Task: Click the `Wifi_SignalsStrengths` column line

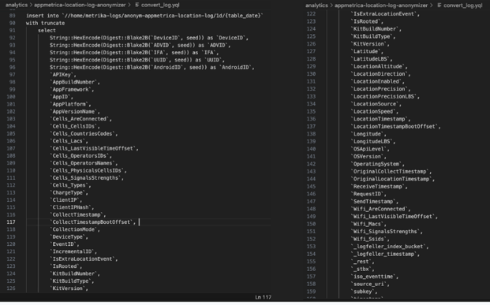Action: (x=387, y=232)
